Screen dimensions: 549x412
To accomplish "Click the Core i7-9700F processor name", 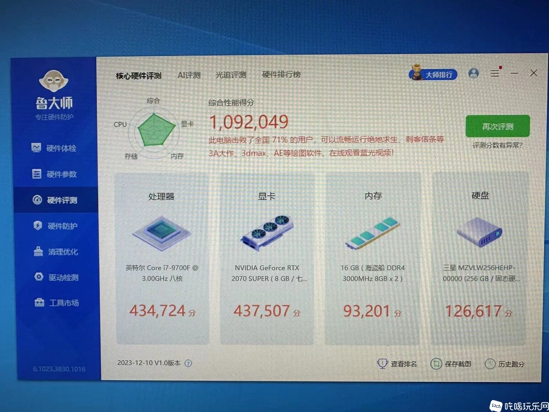I will [162, 273].
